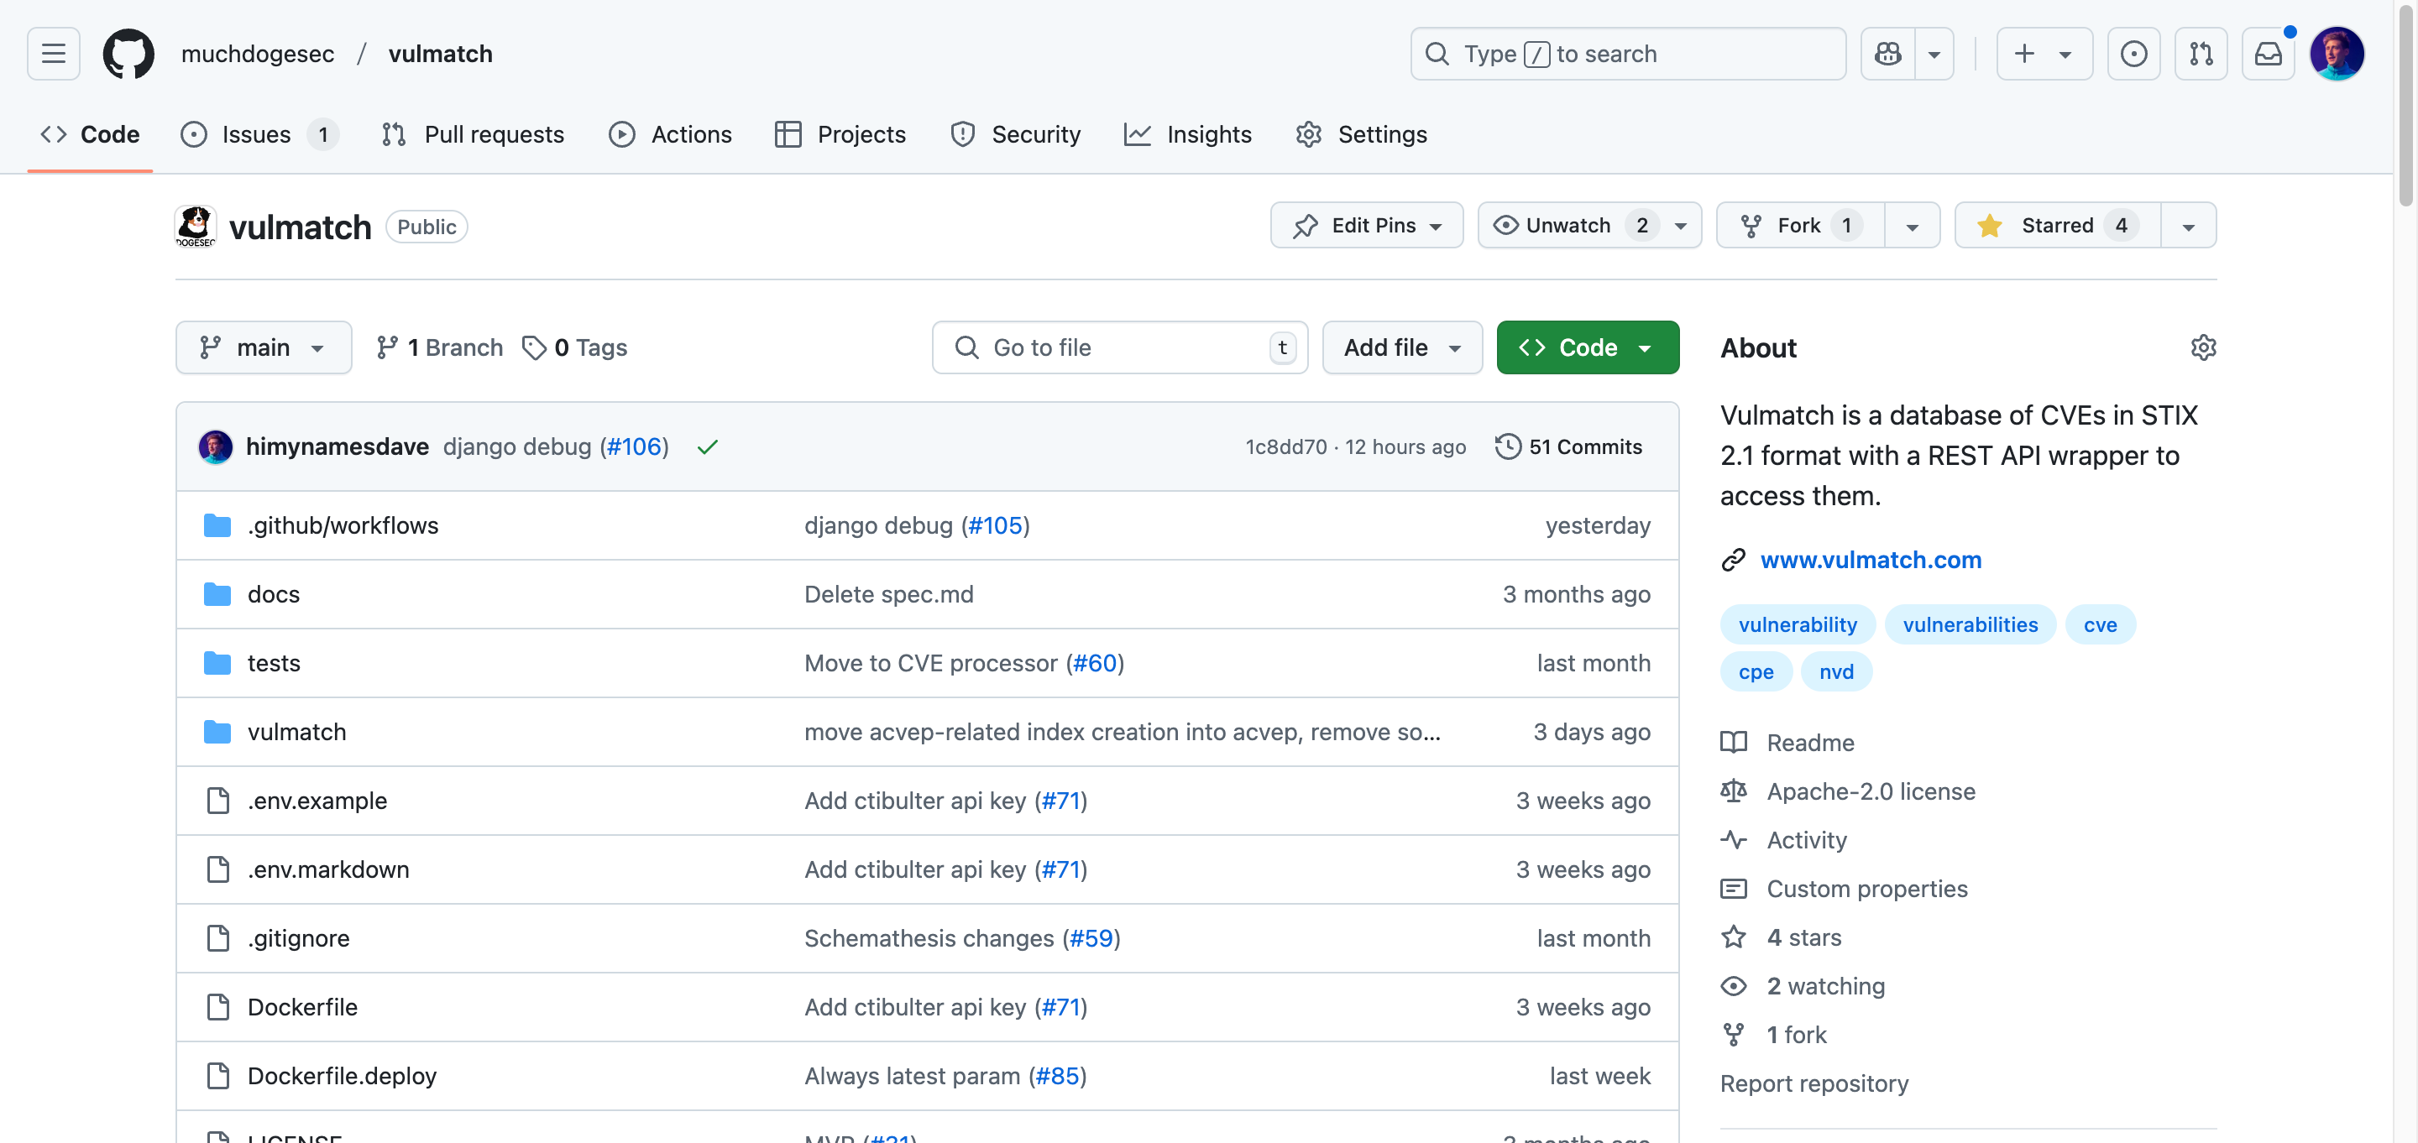The width and height of the screenshot is (2418, 1143).
Task: Open the notifications inbox
Action: (x=2269, y=54)
